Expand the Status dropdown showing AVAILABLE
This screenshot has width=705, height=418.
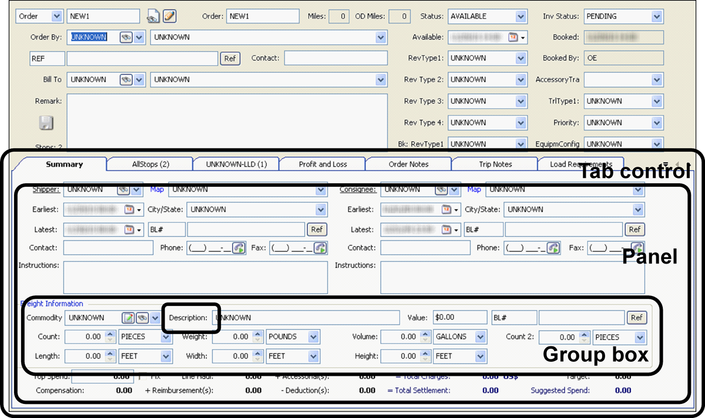521,16
